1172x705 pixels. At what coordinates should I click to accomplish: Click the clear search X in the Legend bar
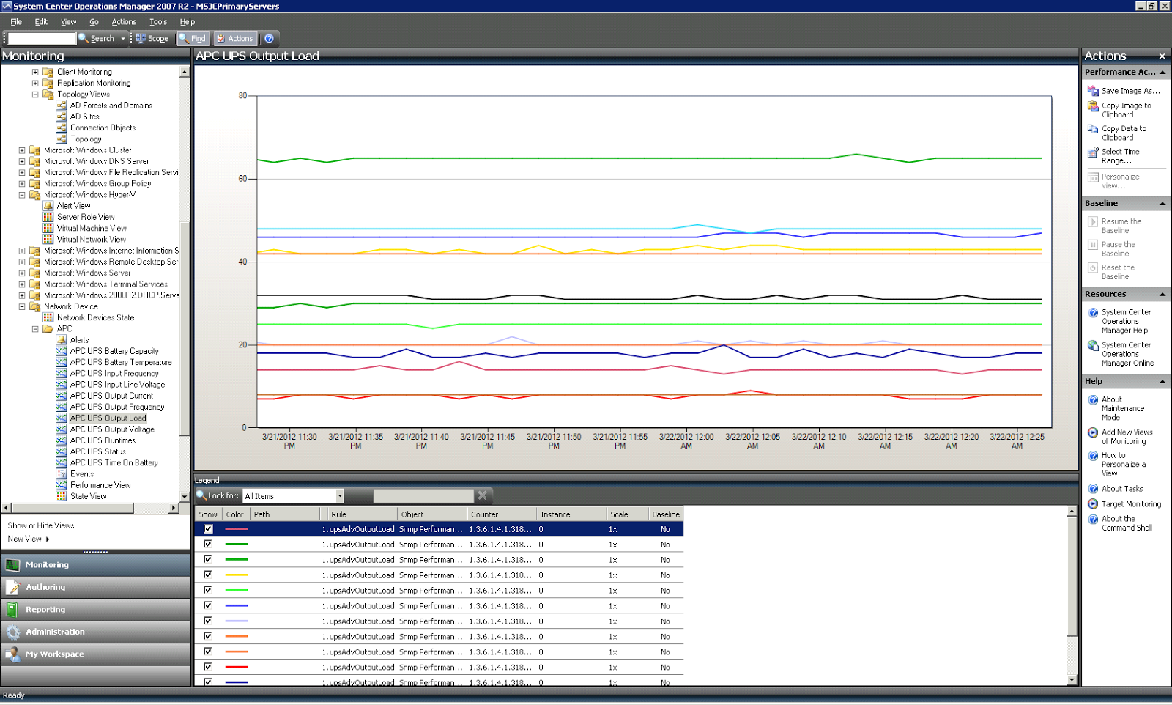(x=483, y=495)
